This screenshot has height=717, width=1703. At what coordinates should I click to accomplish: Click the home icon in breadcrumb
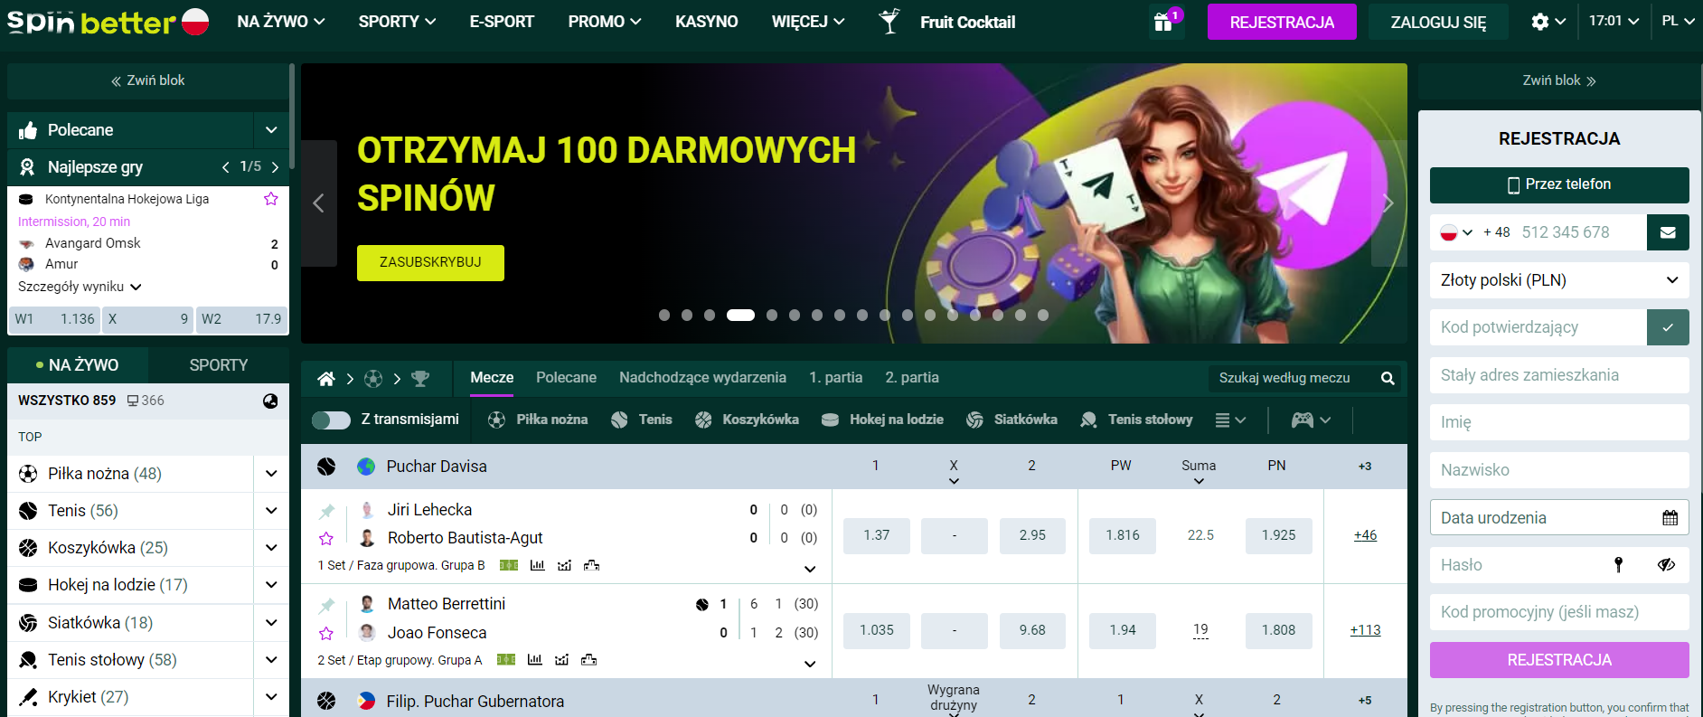point(326,379)
